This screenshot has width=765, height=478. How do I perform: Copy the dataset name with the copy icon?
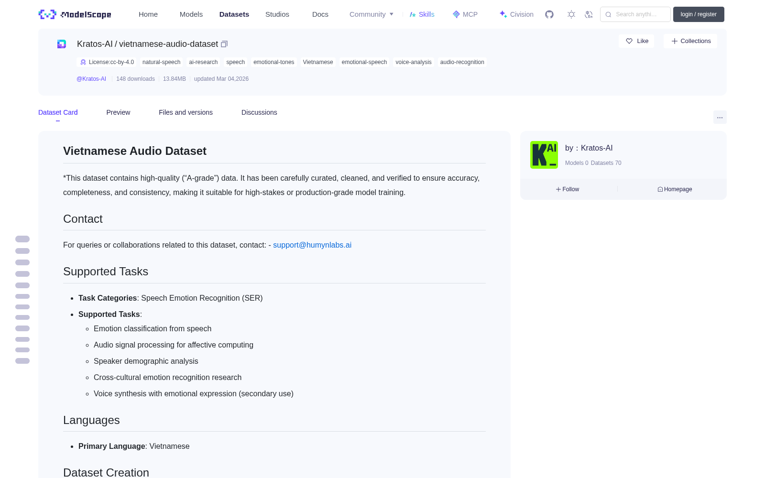(224, 44)
